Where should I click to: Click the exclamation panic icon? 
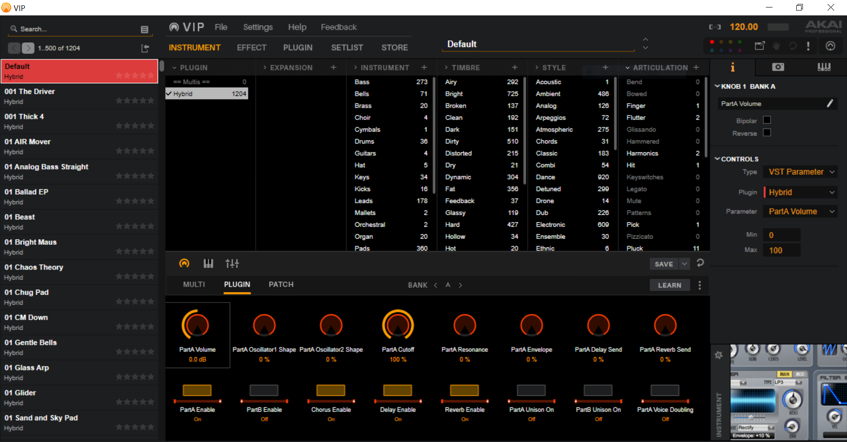[808, 46]
